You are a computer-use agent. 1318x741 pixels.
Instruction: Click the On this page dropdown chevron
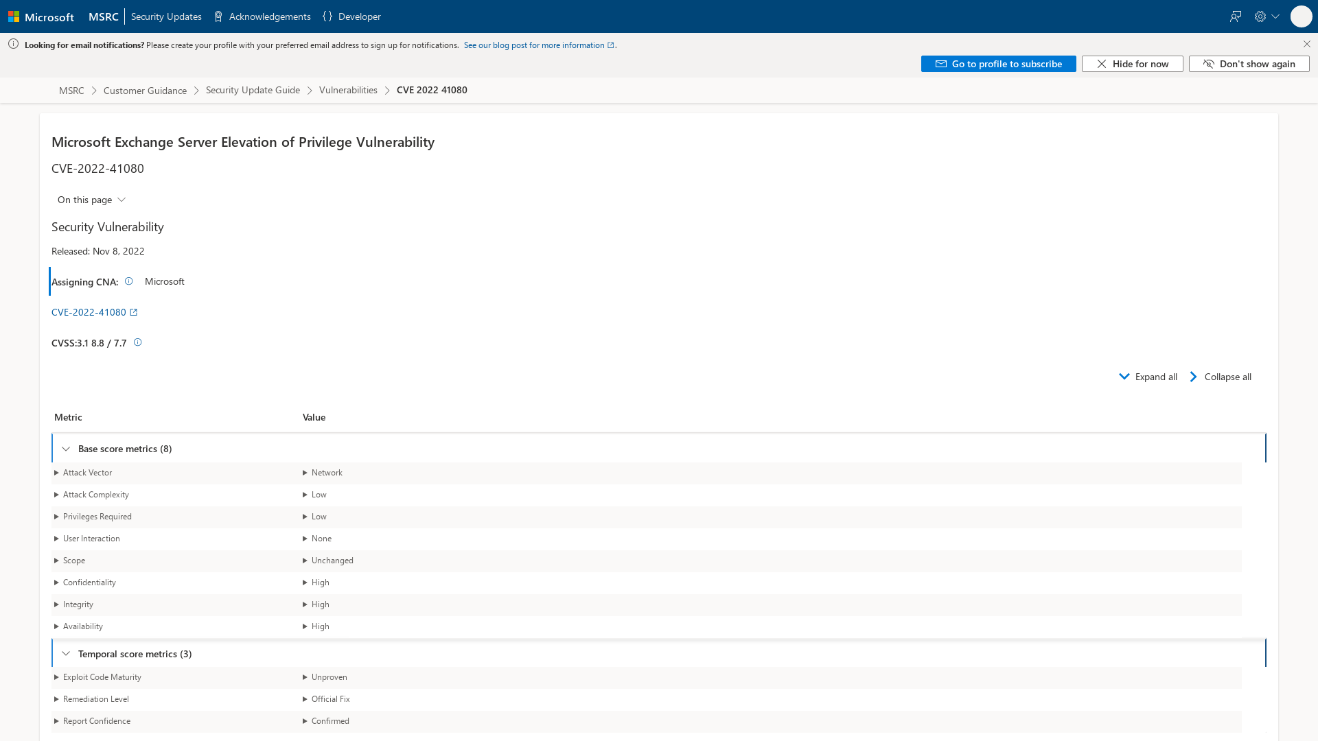click(x=122, y=199)
